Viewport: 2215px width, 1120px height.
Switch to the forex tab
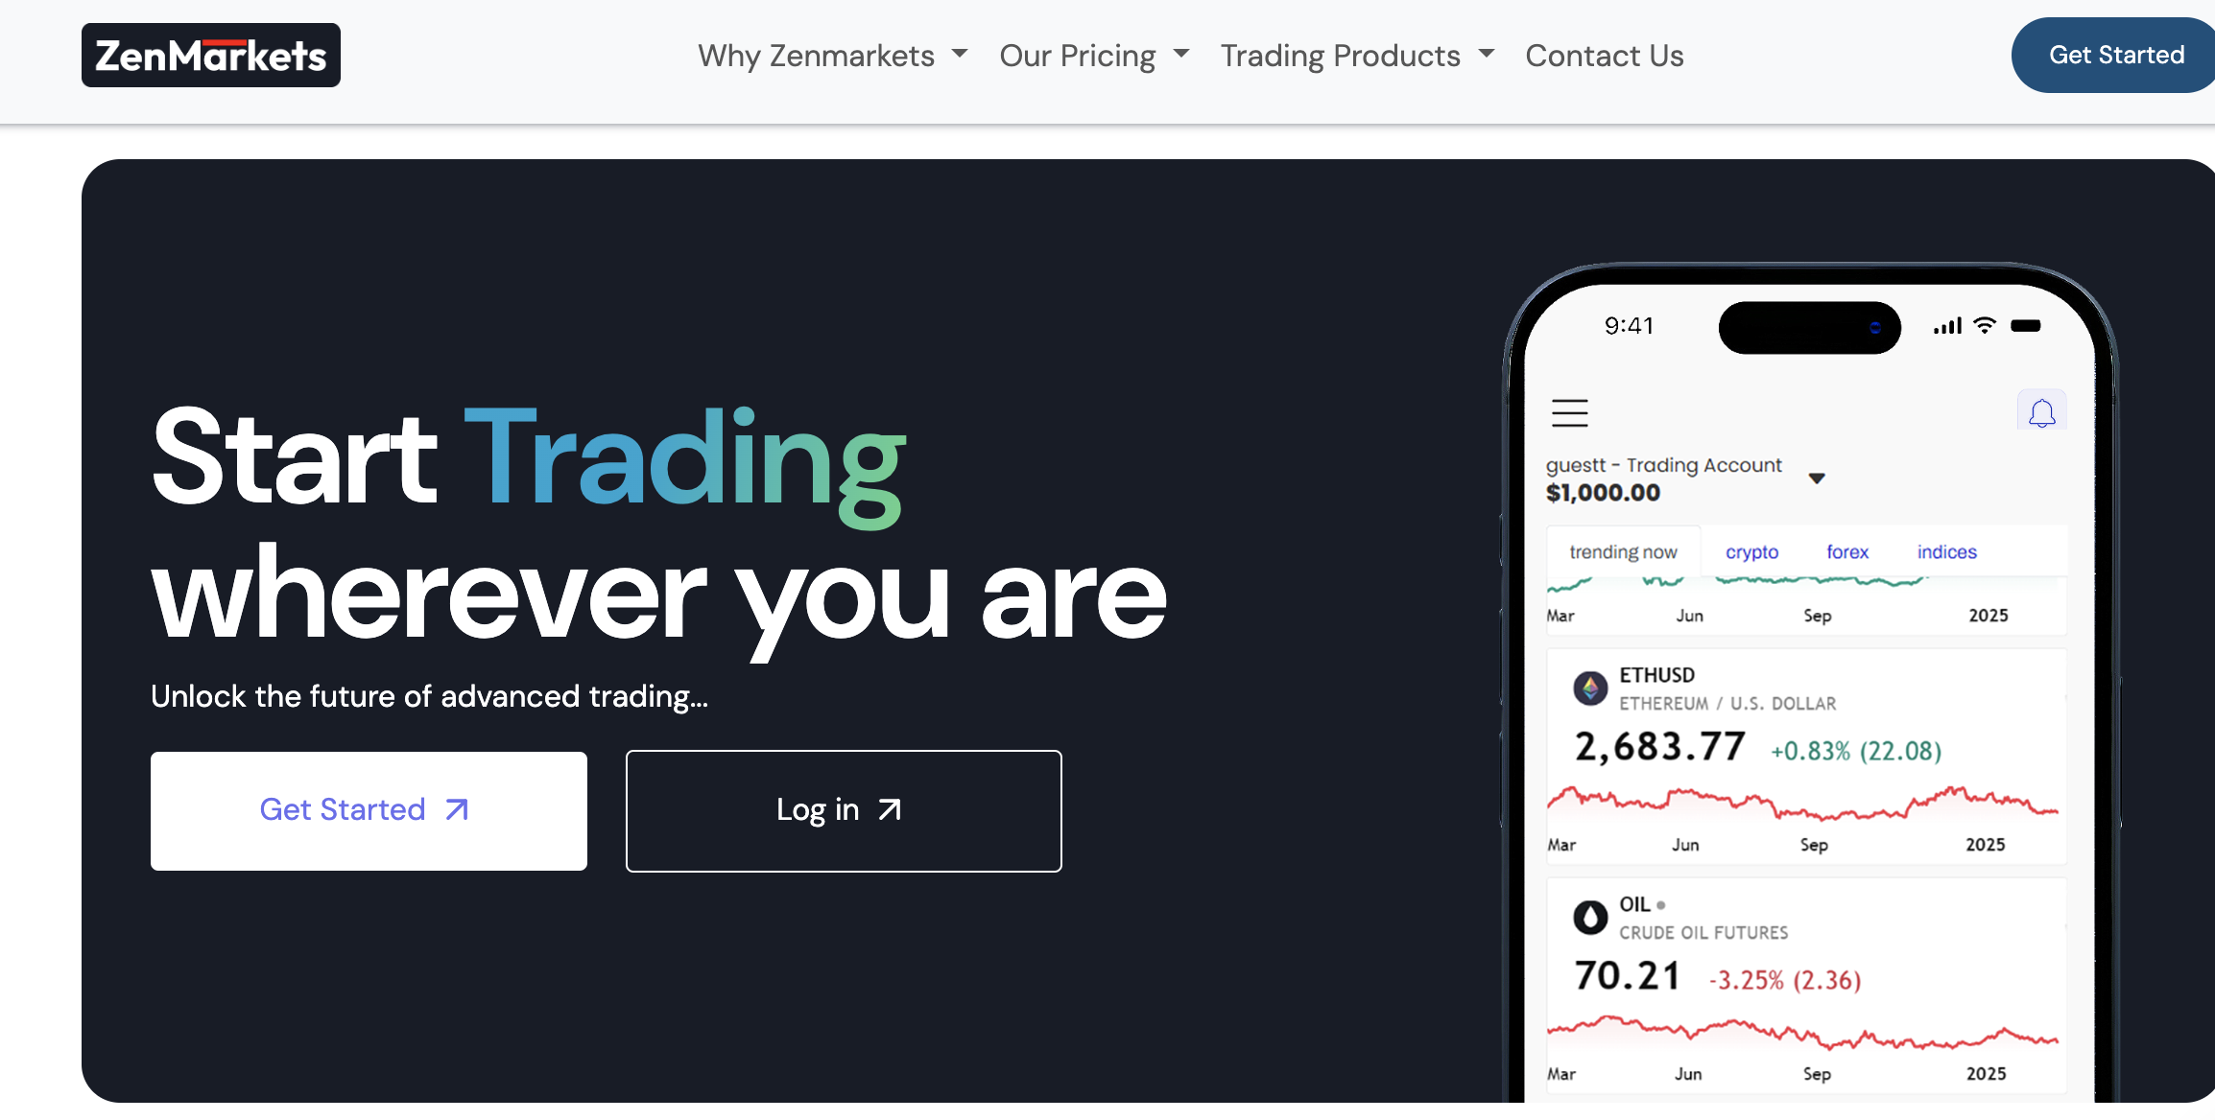pos(1847,552)
